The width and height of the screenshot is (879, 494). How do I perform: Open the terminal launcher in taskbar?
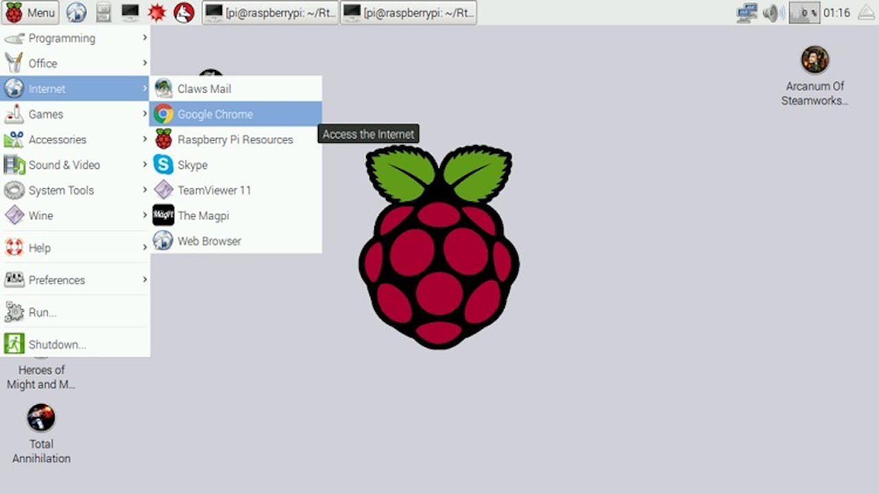[x=130, y=12]
